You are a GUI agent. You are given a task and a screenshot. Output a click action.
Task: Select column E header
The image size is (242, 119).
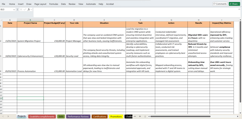coord(104,20)
